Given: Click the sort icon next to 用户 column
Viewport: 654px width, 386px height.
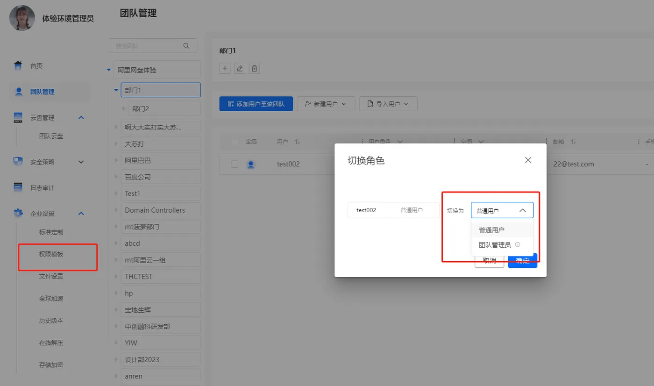Looking at the screenshot, I should [297, 142].
